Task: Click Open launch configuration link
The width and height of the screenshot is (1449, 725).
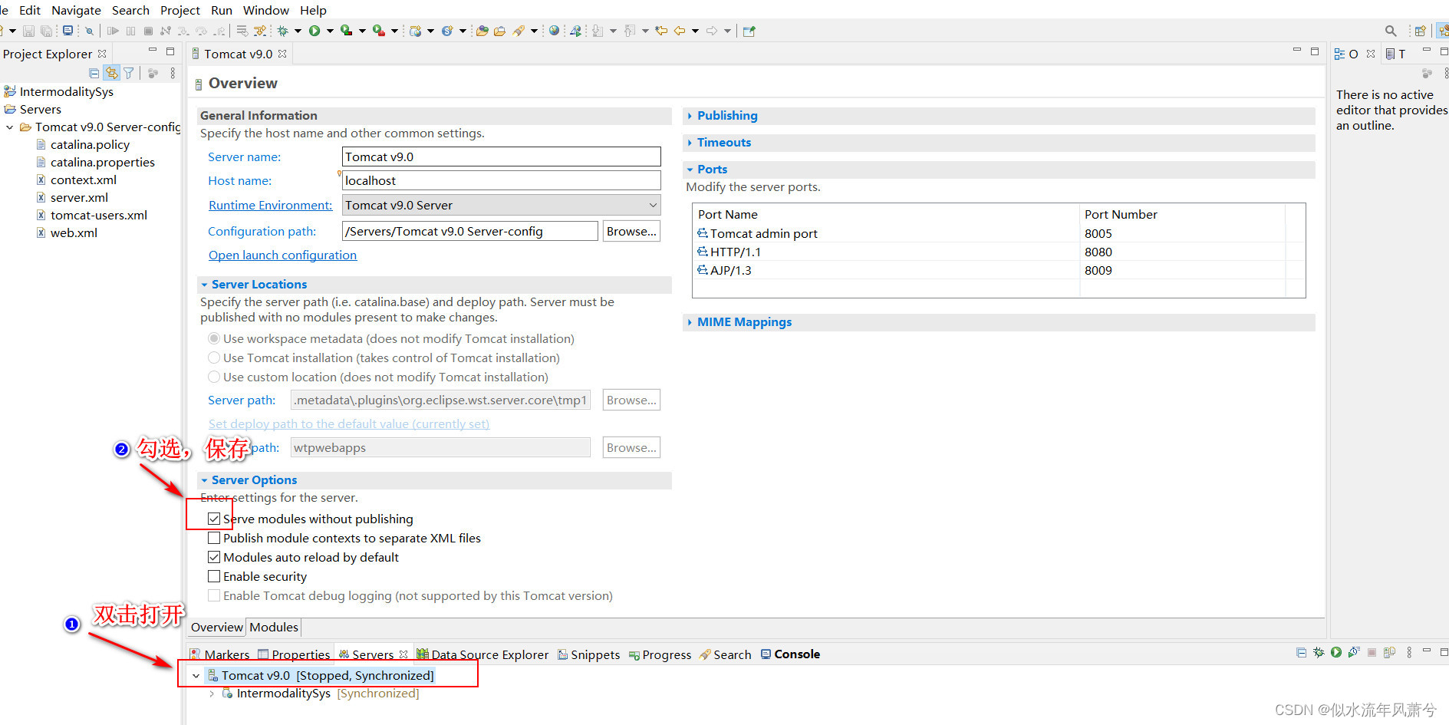Action: click(x=282, y=255)
